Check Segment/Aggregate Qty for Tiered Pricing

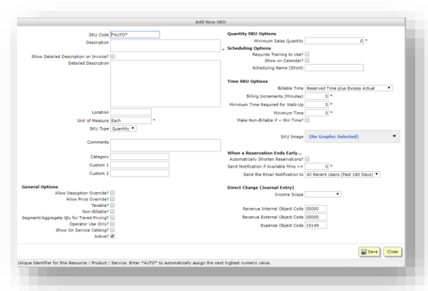click(112, 217)
